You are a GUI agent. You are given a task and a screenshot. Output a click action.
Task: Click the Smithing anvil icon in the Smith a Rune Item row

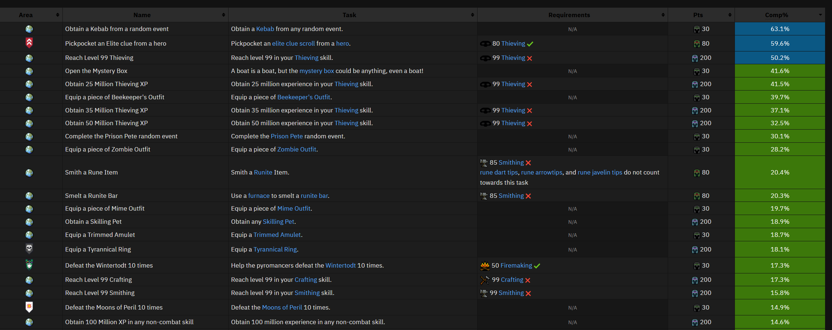tap(484, 163)
